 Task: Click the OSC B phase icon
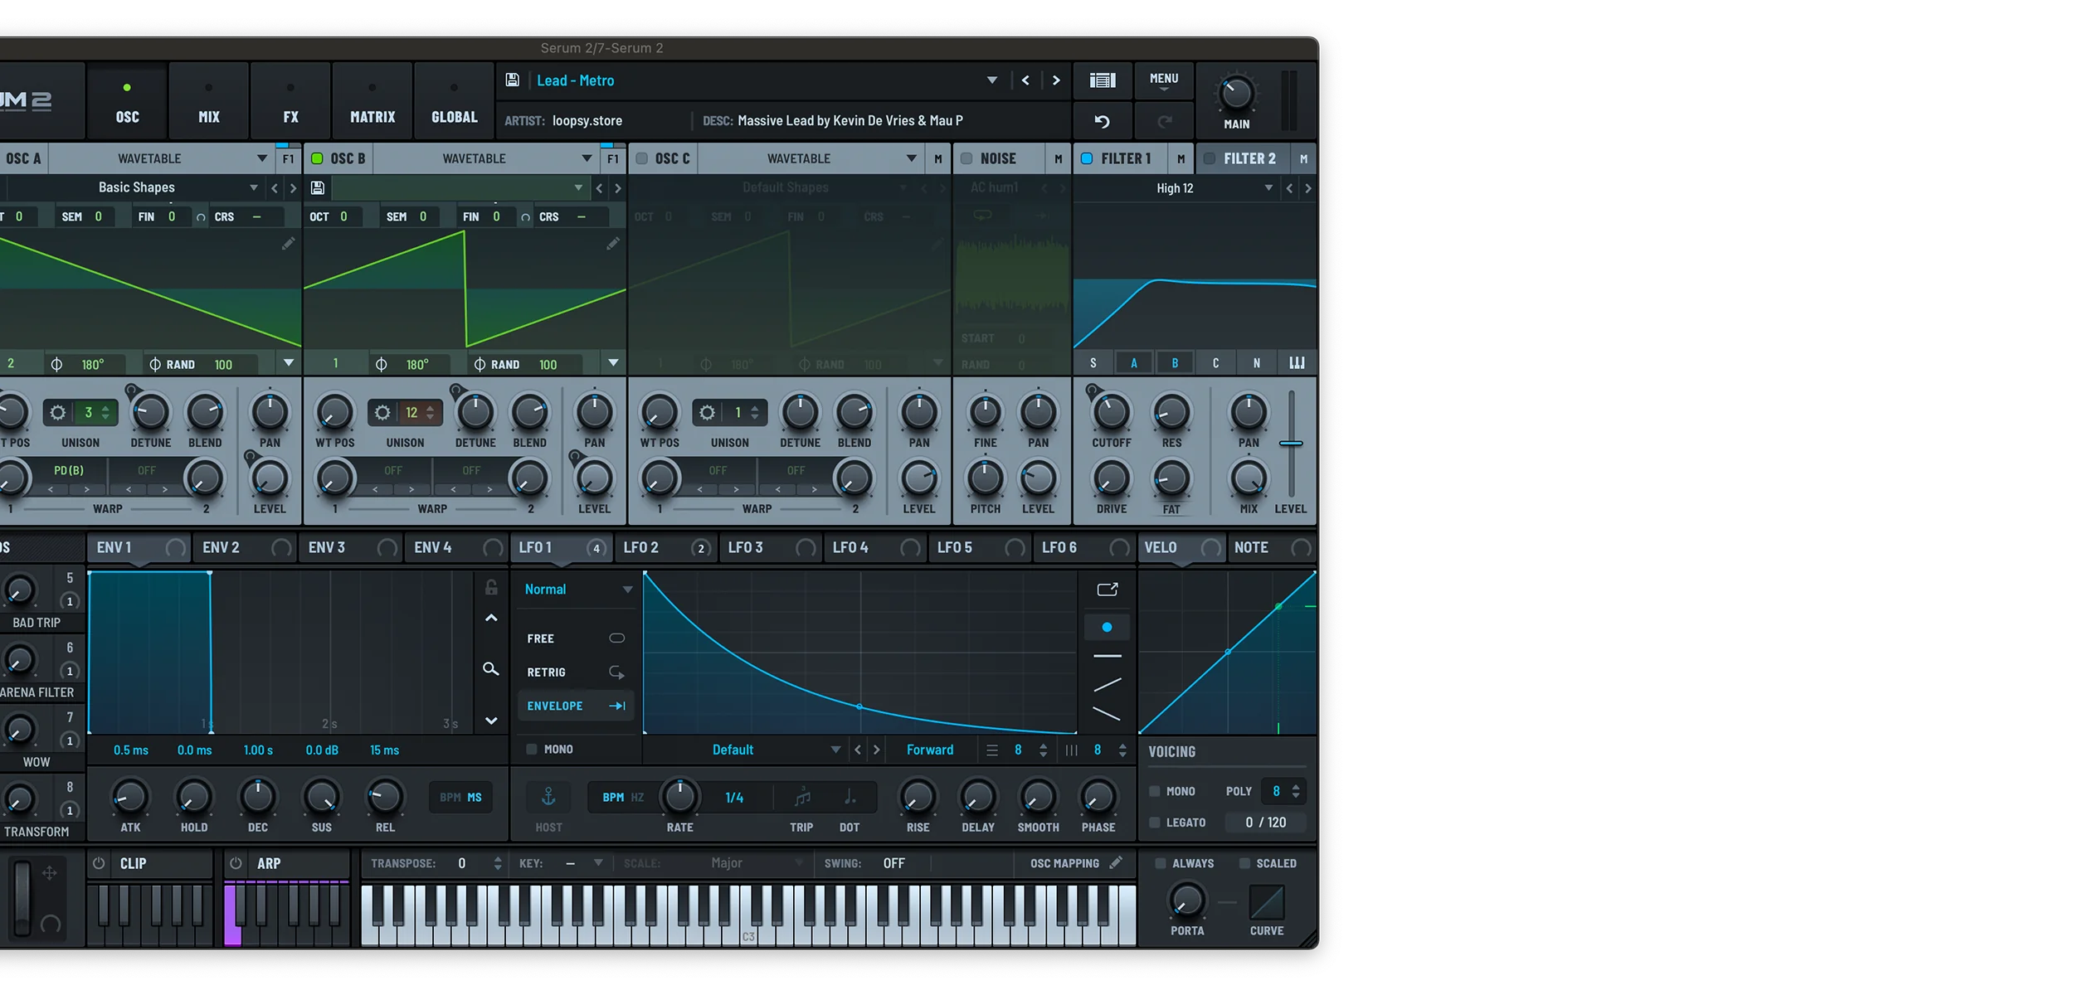(381, 365)
